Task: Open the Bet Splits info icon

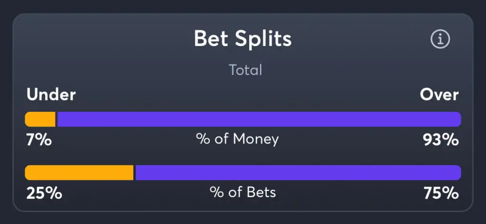Action: pyautogui.click(x=440, y=40)
